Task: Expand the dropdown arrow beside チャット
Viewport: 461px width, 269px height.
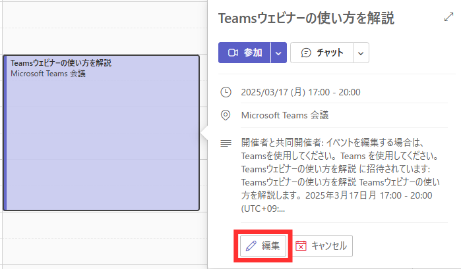Action: pos(361,53)
